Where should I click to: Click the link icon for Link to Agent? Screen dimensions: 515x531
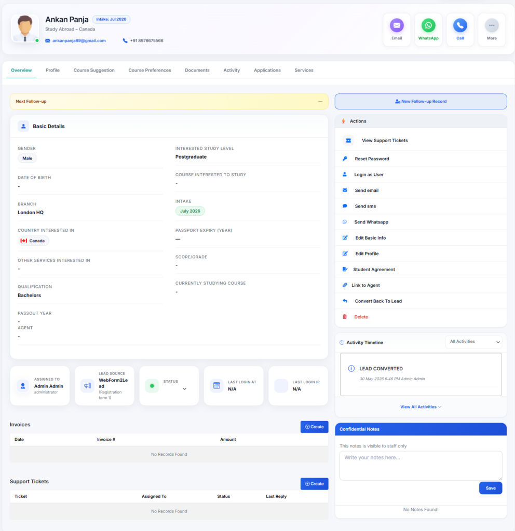tap(345, 285)
